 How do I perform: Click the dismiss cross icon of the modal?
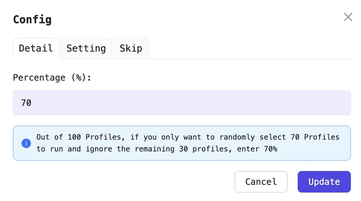[348, 17]
